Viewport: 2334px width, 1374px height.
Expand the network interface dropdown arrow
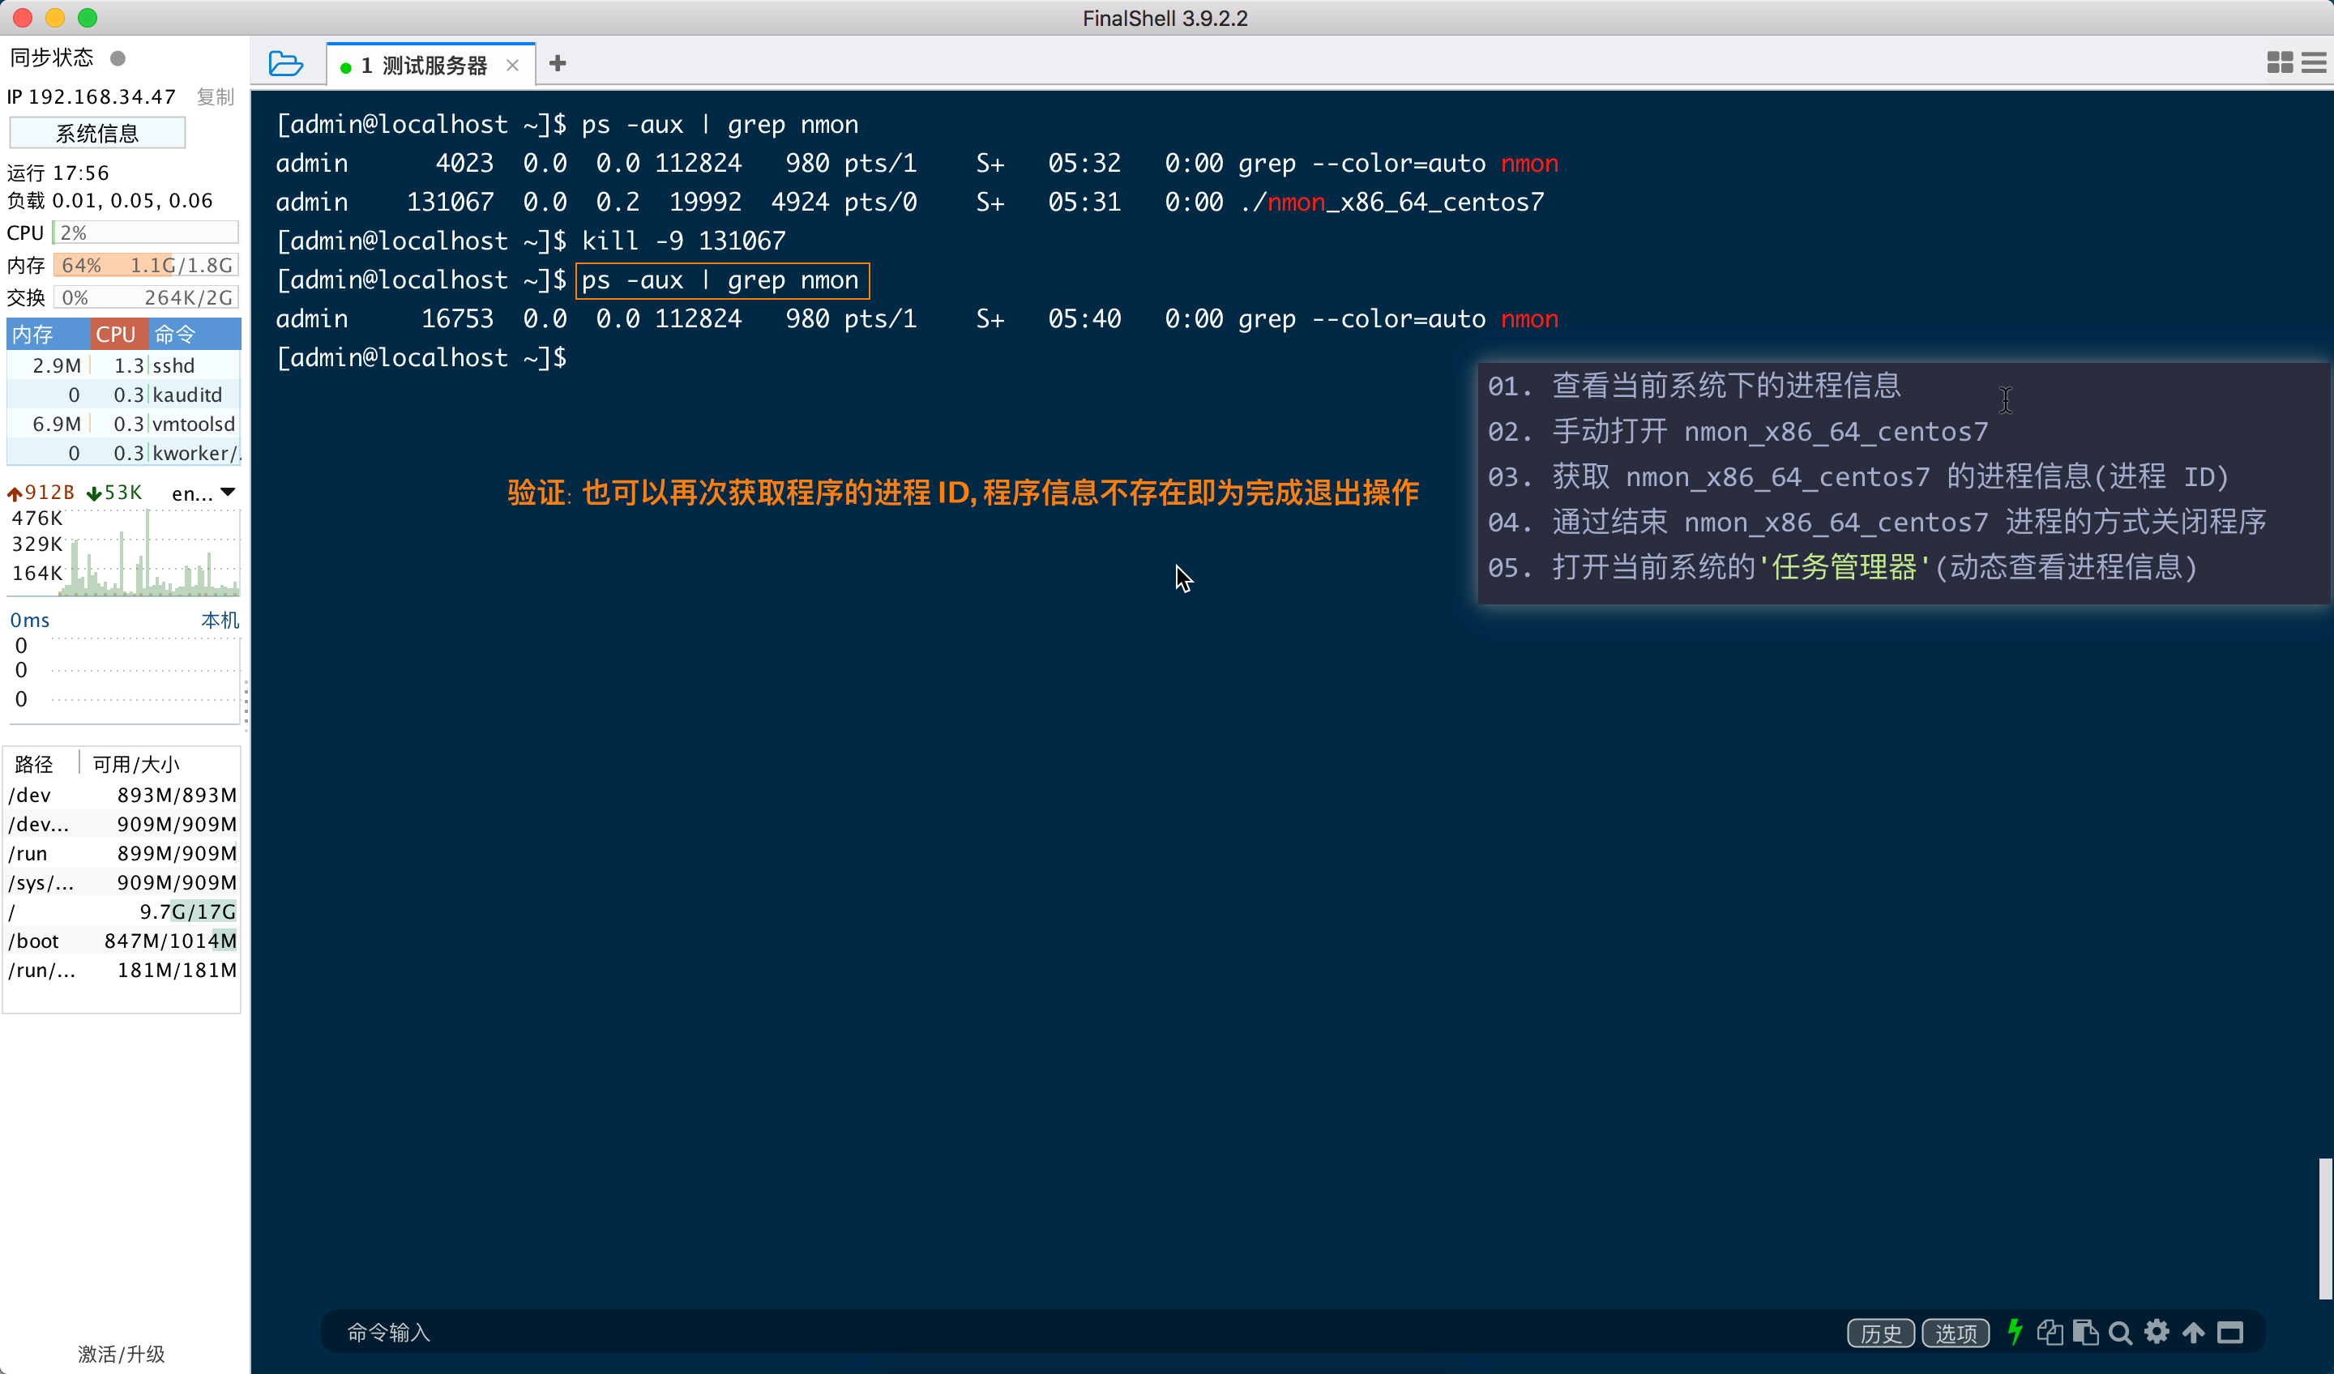228,493
